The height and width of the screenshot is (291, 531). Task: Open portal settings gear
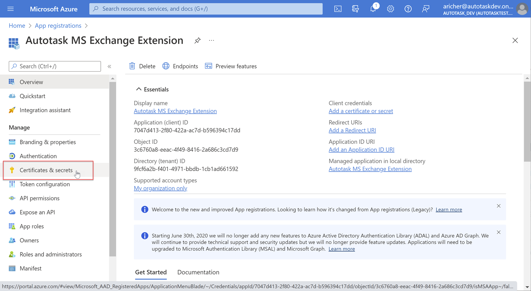(x=391, y=9)
